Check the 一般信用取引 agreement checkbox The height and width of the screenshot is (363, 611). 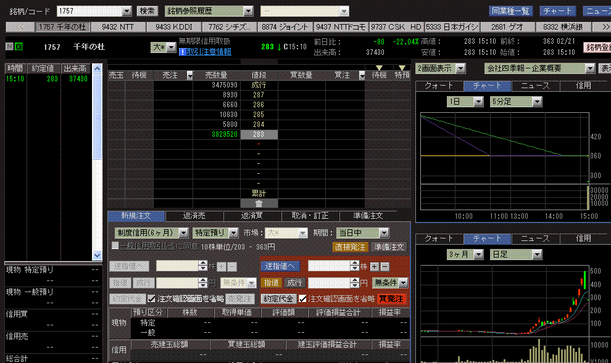[115, 246]
